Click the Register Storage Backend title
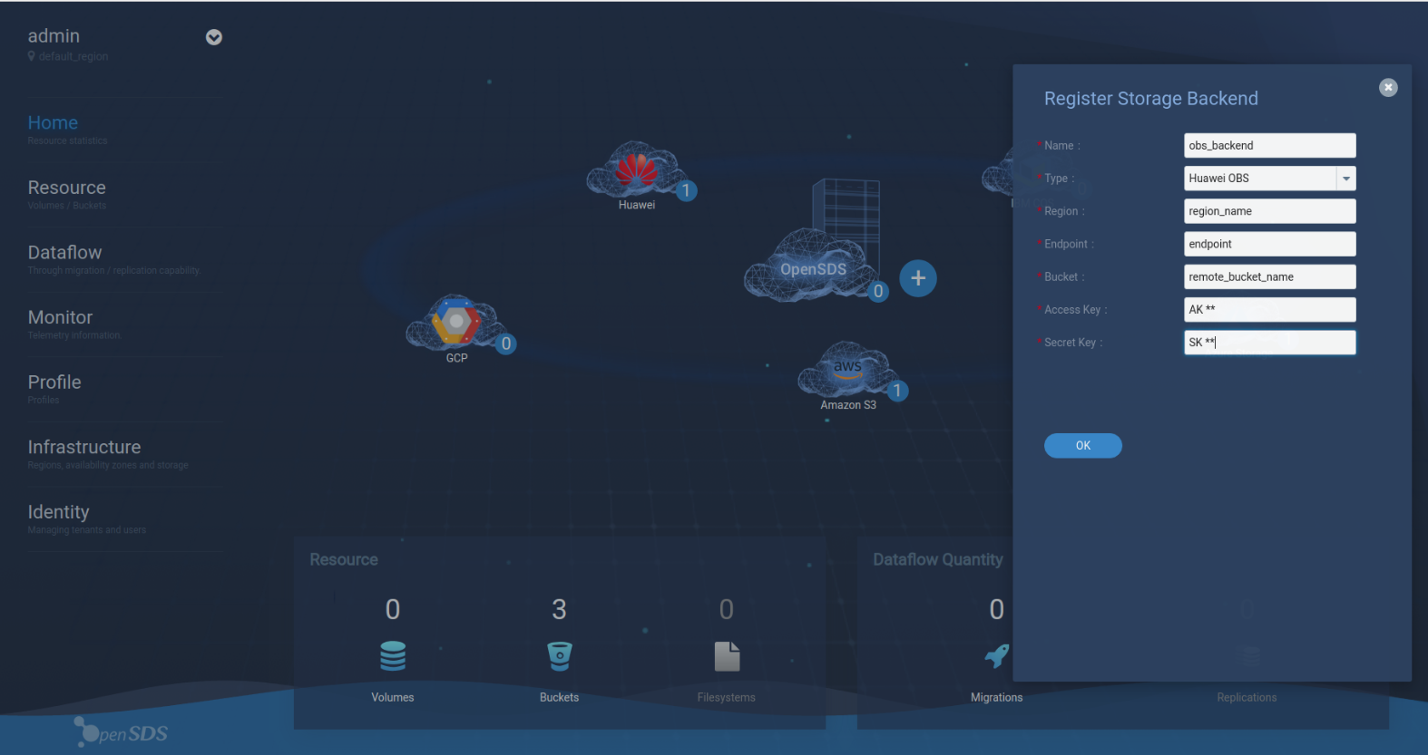The width and height of the screenshot is (1428, 755). 1151,99
